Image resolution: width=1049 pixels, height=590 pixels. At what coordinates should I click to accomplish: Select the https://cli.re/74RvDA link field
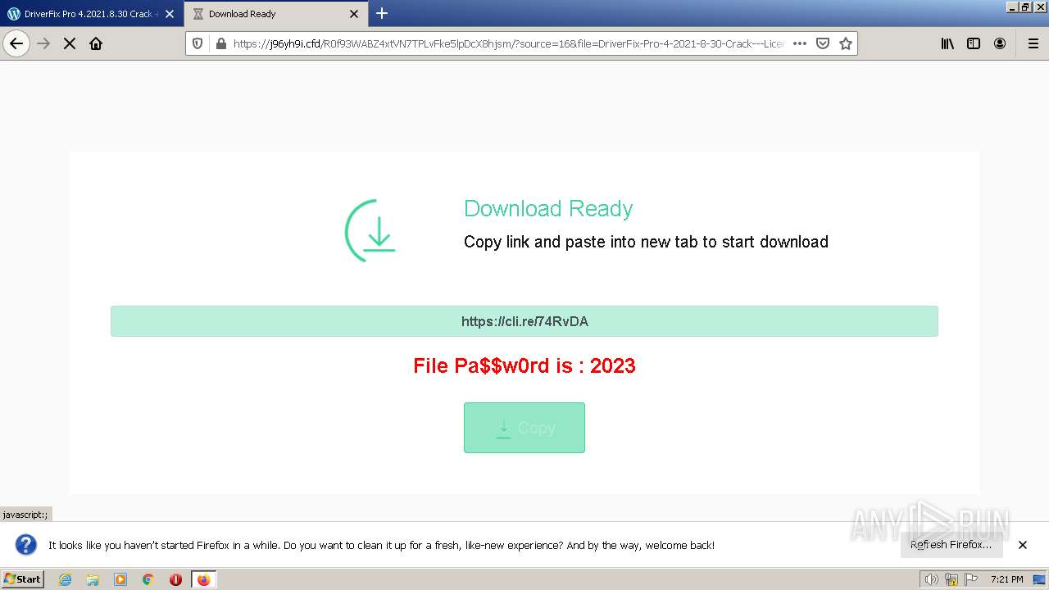point(524,321)
